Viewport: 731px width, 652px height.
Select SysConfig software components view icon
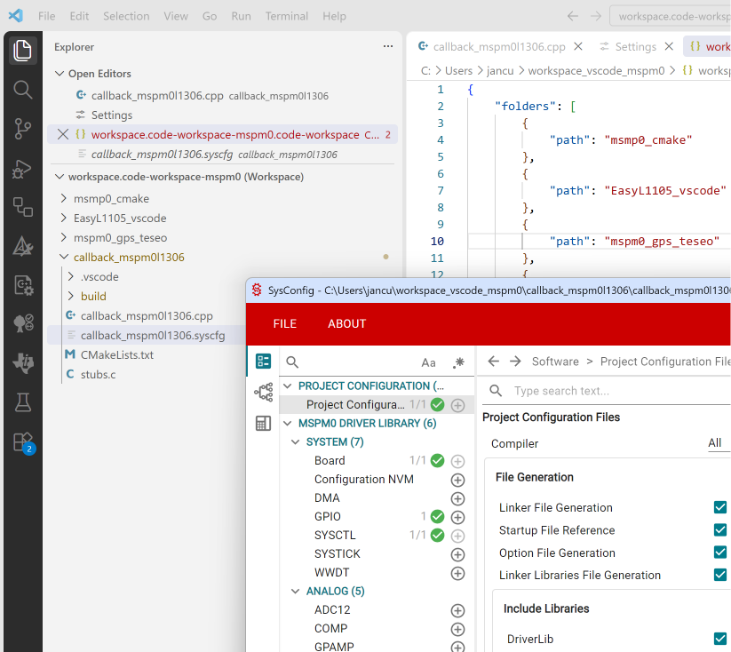264,361
